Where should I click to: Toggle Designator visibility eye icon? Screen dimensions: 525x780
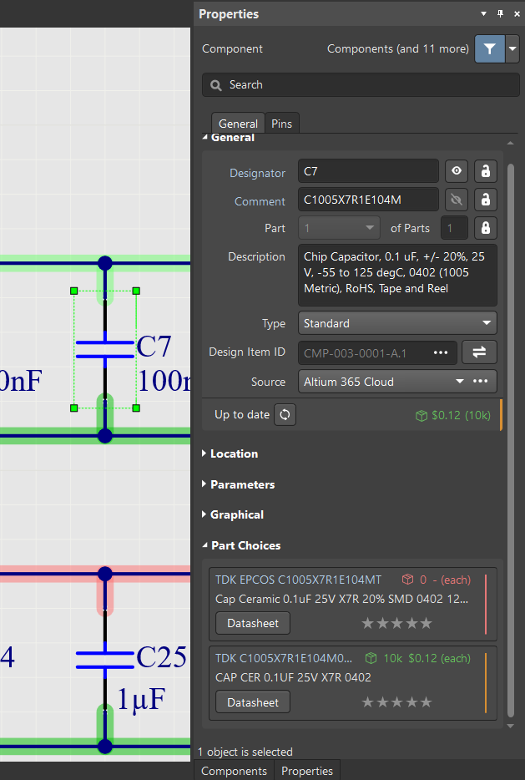point(456,172)
